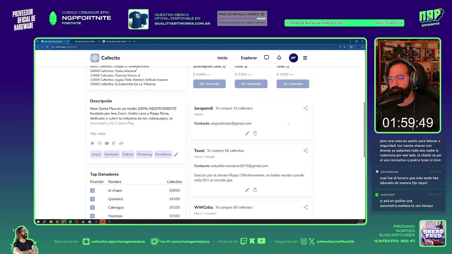Screen dimensions: 452x254
Task: Reload the page with the refresh icon
Action: pyautogui.click(x=47, y=47)
